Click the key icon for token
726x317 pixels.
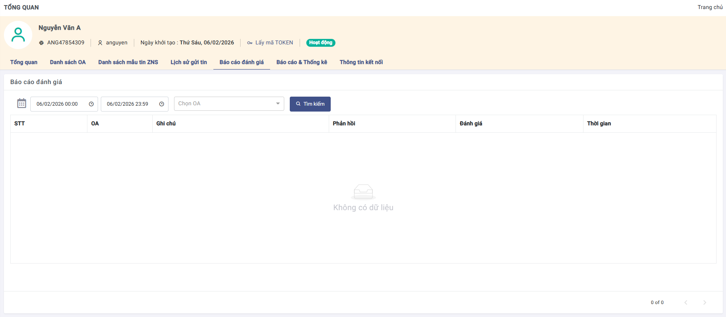tap(250, 43)
